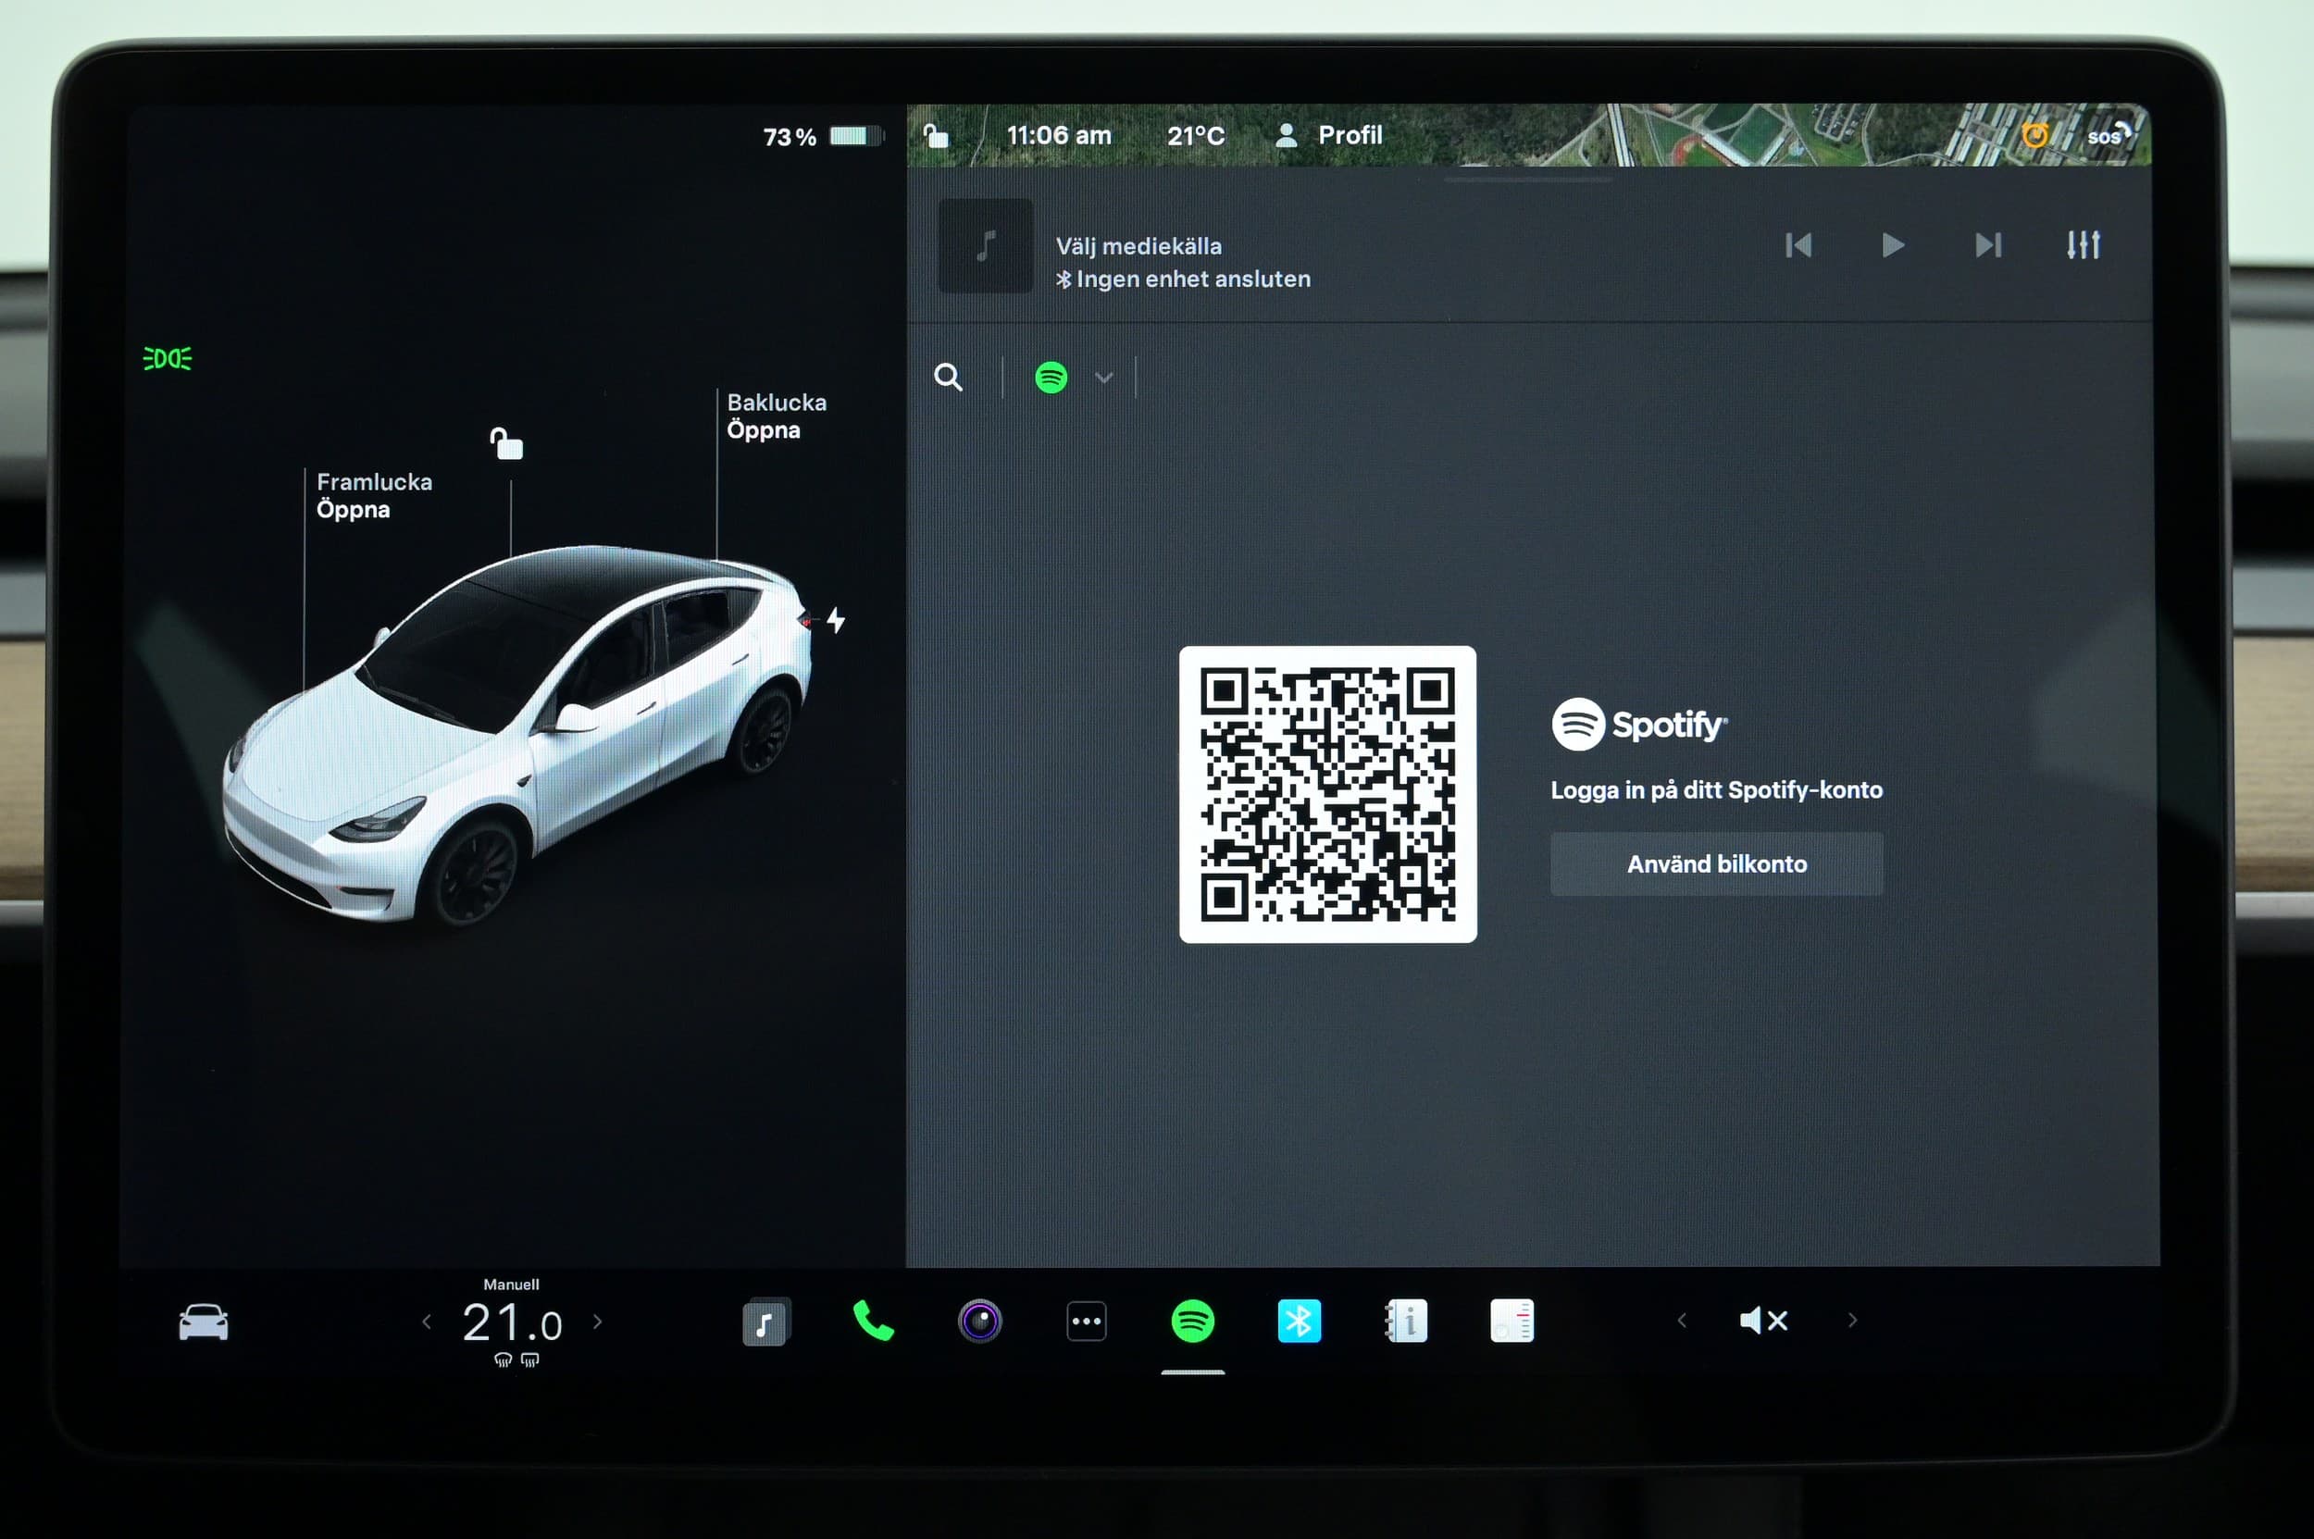The height and width of the screenshot is (1539, 2314).
Task: Open the release notes notepad icon
Action: [x=1512, y=1322]
